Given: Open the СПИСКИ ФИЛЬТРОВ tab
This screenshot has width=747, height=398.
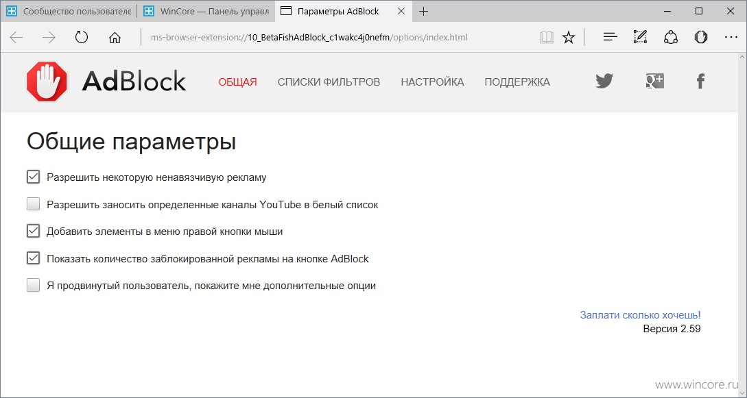Looking at the screenshot, I should coord(329,82).
